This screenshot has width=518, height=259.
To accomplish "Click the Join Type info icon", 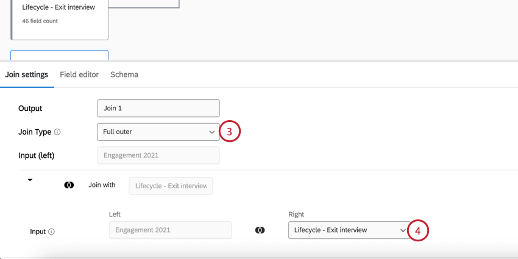I will click(x=57, y=132).
